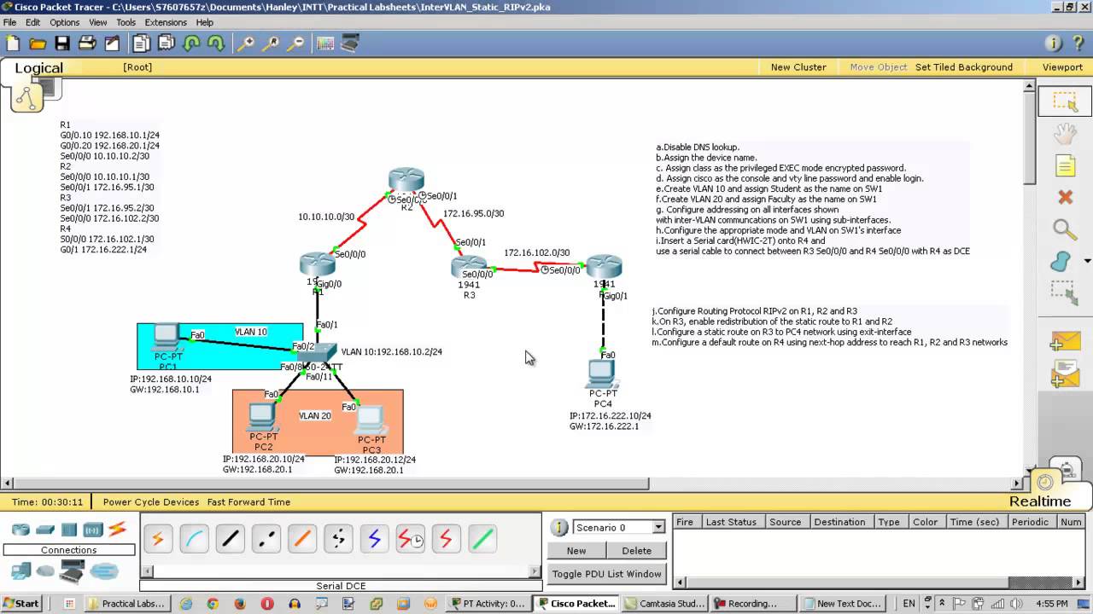Viewport: 1093px width, 614px height.
Task: Select the copper cross-over dashed cable
Action: coord(266,538)
